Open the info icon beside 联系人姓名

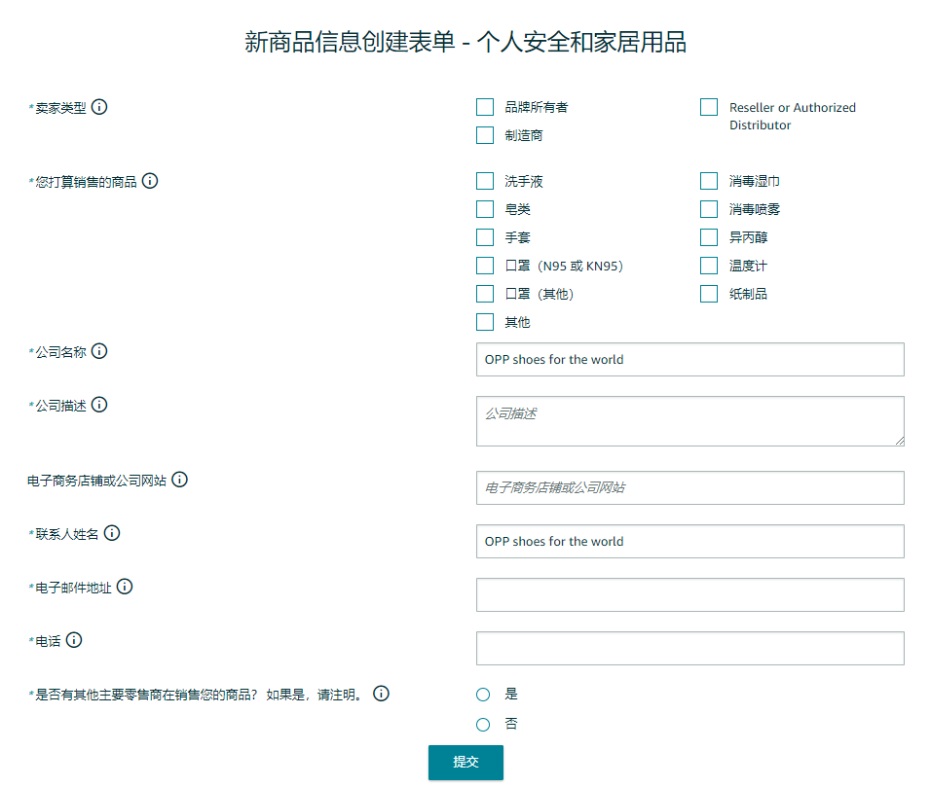pyautogui.click(x=112, y=533)
